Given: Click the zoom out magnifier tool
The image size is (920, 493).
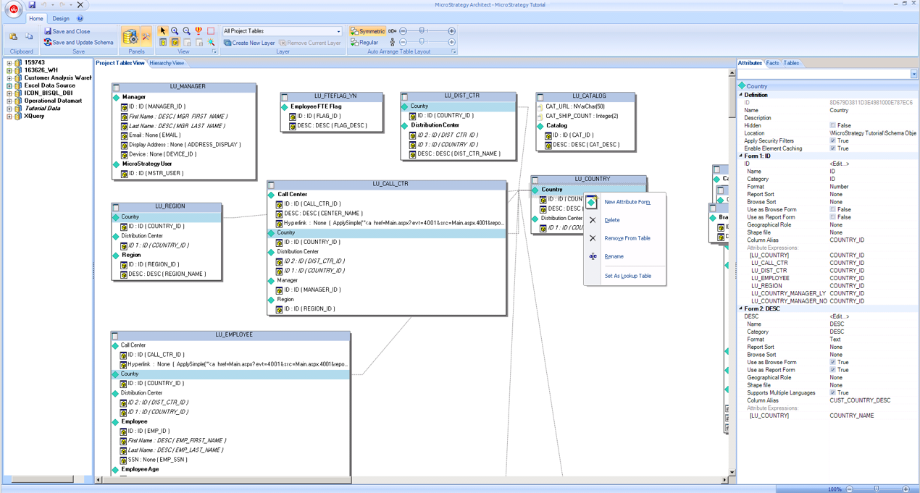Looking at the screenshot, I should (187, 31).
